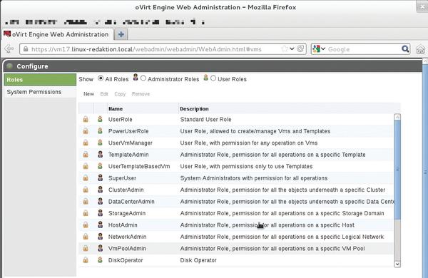Select the ClusterAdmin role row

236,190
